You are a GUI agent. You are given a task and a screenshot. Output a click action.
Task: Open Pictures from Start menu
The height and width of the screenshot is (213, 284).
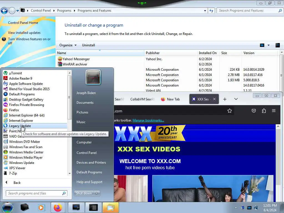(x=82, y=112)
